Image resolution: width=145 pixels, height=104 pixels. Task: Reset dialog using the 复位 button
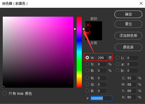click(x=128, y=24)
